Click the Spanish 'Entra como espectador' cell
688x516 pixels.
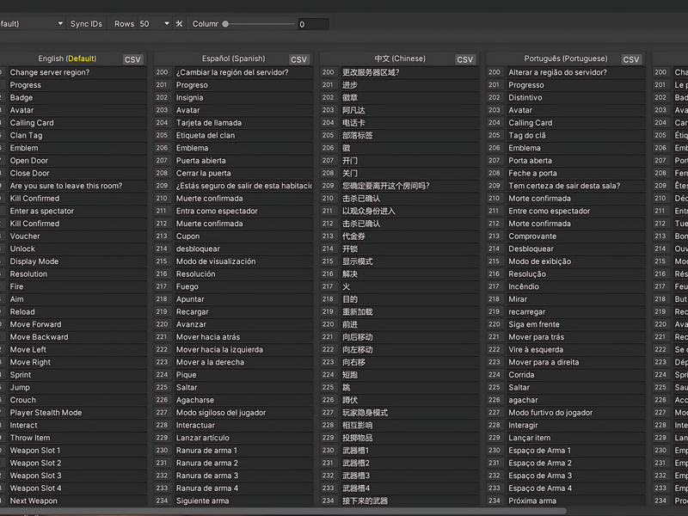tap(243, 211)
